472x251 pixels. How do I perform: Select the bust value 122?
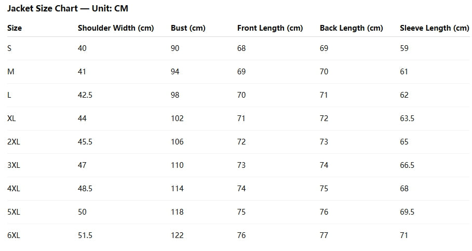pyautogui.click(x=177, y=235)
